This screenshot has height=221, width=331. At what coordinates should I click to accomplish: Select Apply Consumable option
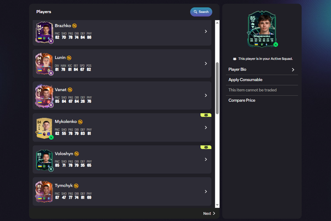point(262,80)
